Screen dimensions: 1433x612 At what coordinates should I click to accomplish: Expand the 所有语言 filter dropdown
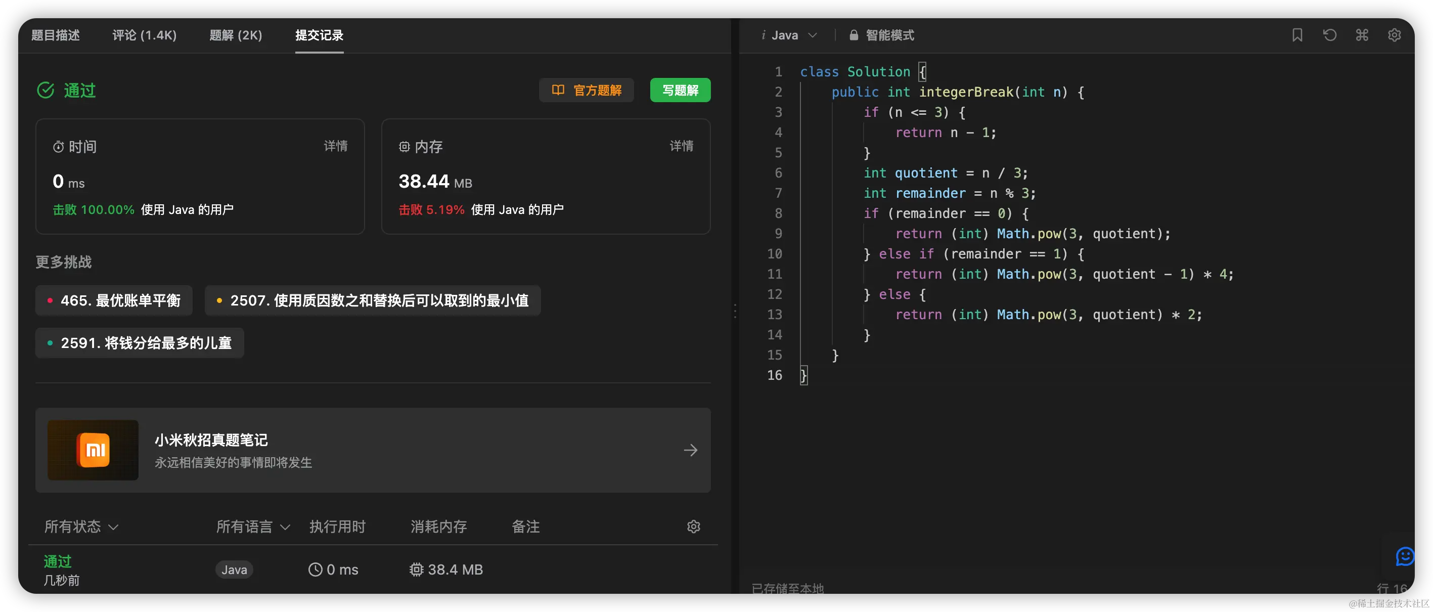pos(253,527)
